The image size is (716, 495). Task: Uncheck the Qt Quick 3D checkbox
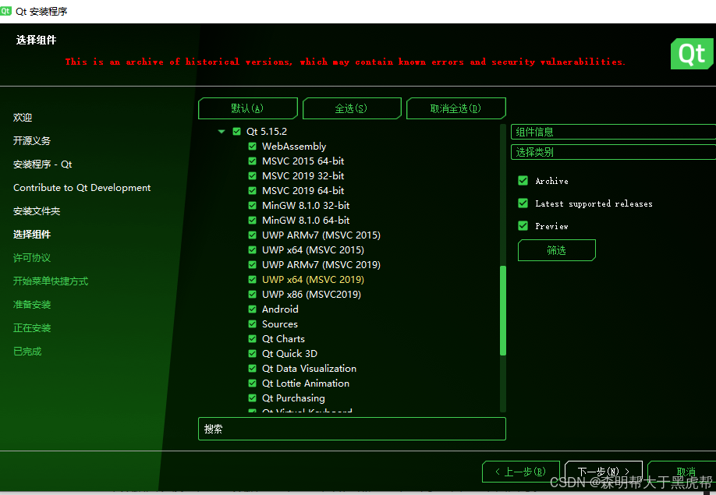(252, 354)
